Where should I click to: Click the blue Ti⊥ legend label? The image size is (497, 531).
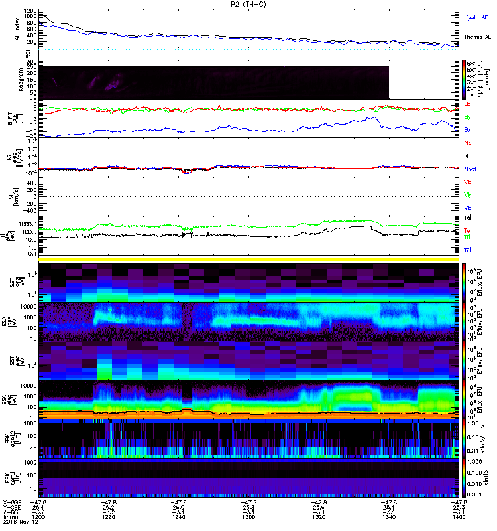[468, 250]
